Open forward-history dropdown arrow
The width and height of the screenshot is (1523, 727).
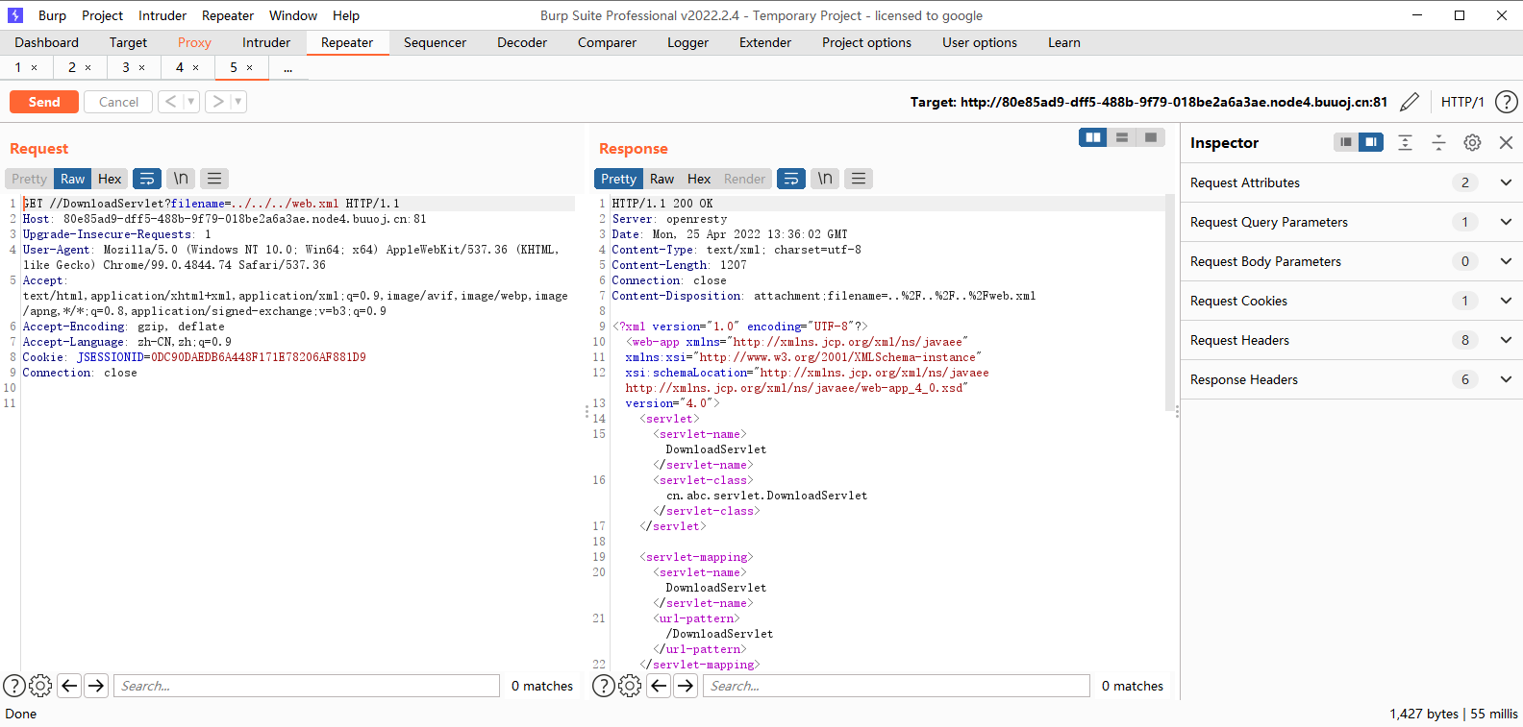pyautogui.click(x=238, y=102)
